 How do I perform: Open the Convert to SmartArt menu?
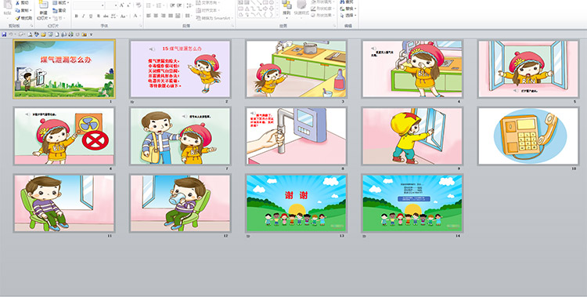[x=214, y=18]
